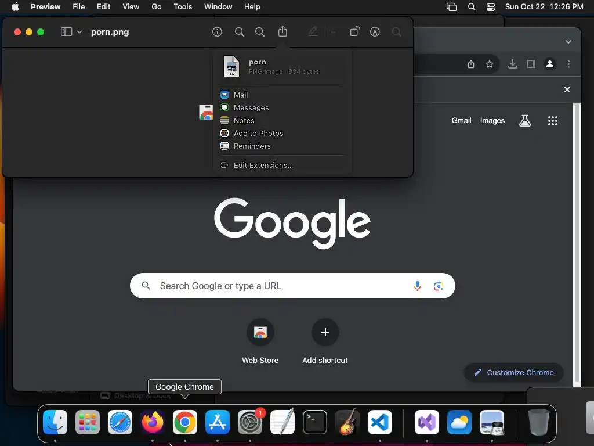The image size is (594, 446).
Task: Click the Customize Chrome button
Action: 514,372
